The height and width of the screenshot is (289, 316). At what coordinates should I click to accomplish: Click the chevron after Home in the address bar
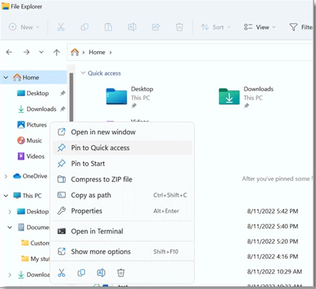click(x=111, y=52)
